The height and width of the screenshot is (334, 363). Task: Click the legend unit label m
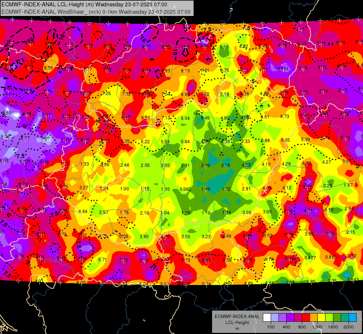coord(237,328)
